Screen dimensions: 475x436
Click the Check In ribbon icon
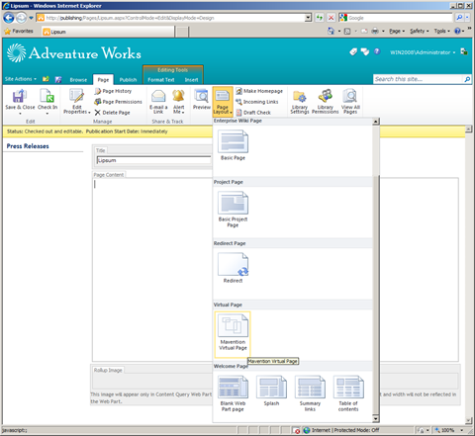[x=47, y=96]
